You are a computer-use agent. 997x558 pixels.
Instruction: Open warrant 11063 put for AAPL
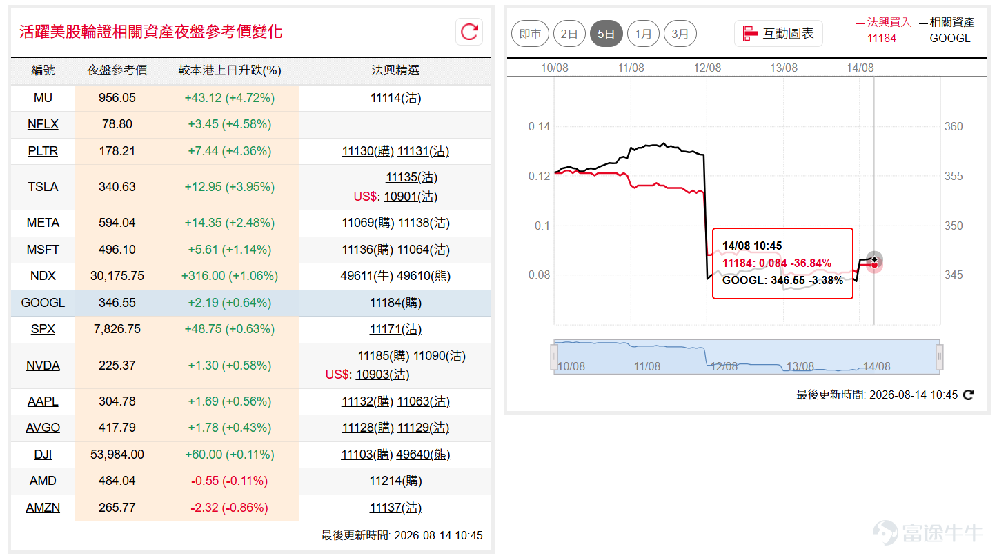coord(424,401)
